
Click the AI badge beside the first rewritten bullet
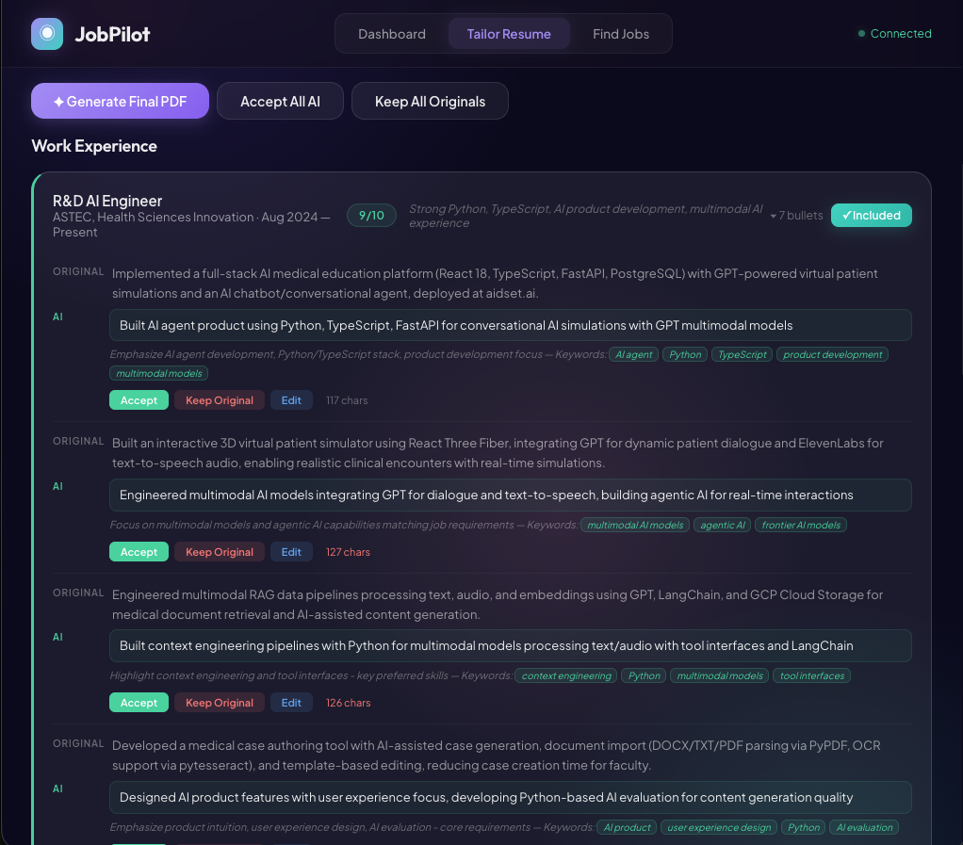[57, 317]
